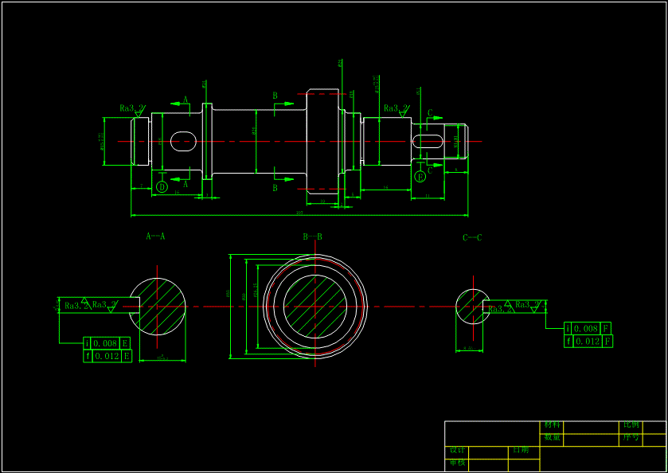Select the overall length dimension 107
Viewport: 668px width, 473px height.
299,213
